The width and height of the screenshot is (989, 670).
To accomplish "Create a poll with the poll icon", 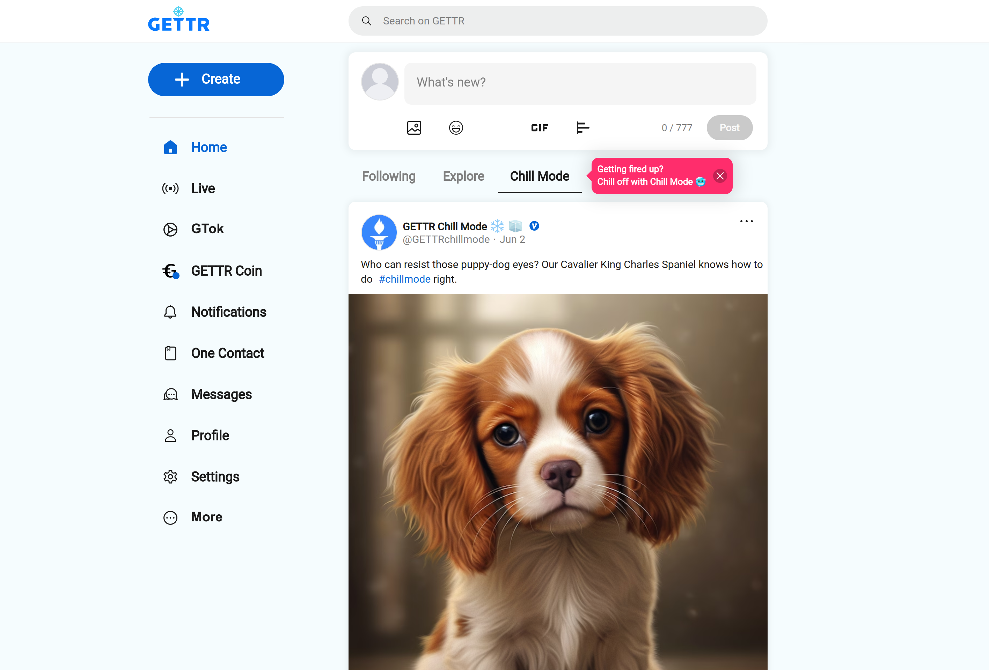I will pyautogui.click(x=582, y=127).
